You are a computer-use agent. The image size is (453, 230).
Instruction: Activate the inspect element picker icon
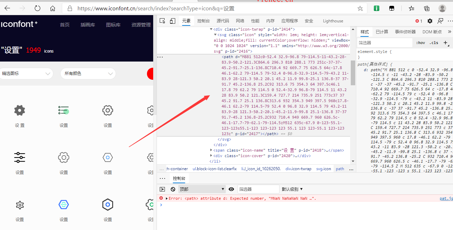(x=162, y=21)
